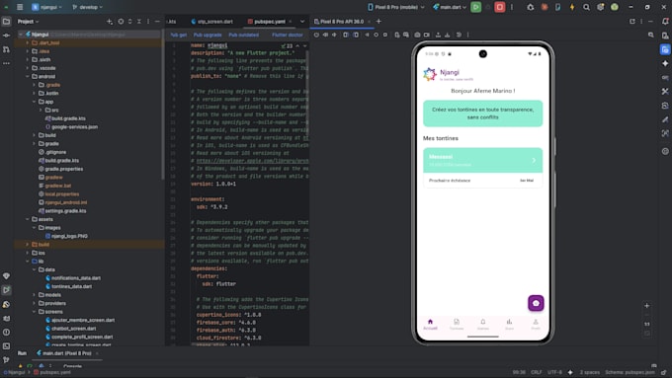The image size is (672, 378).
Task: Click emulator volume up button
Action: (325, 35)
